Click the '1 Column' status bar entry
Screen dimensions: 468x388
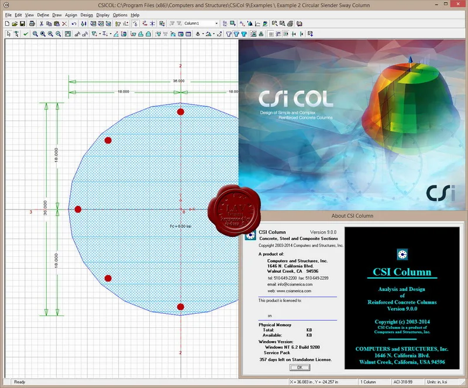point(368,382)
